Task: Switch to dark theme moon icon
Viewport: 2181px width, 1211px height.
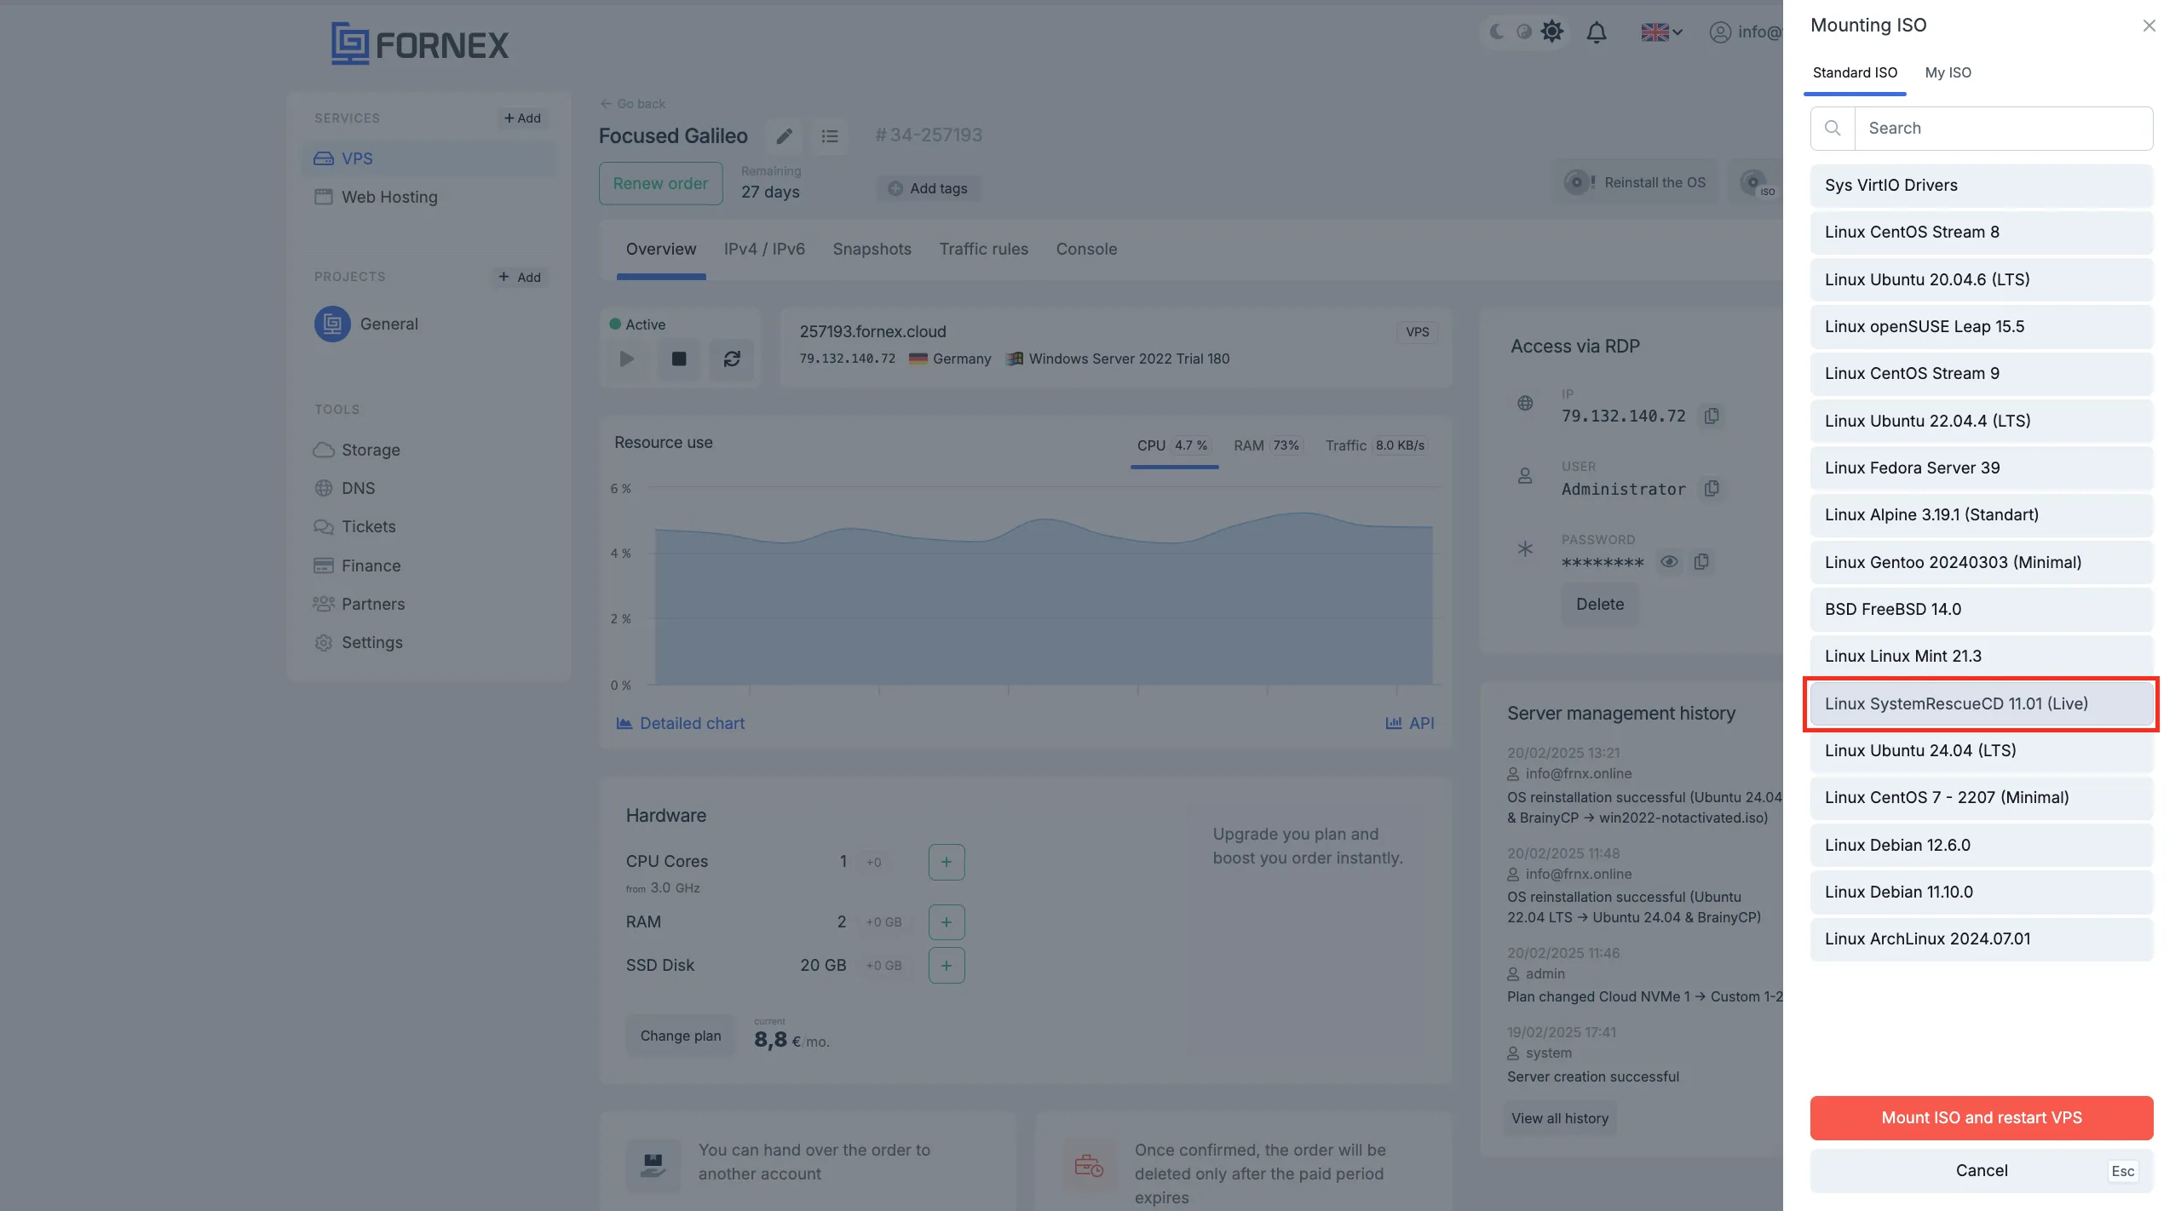Action: [x=1497, y=32]
